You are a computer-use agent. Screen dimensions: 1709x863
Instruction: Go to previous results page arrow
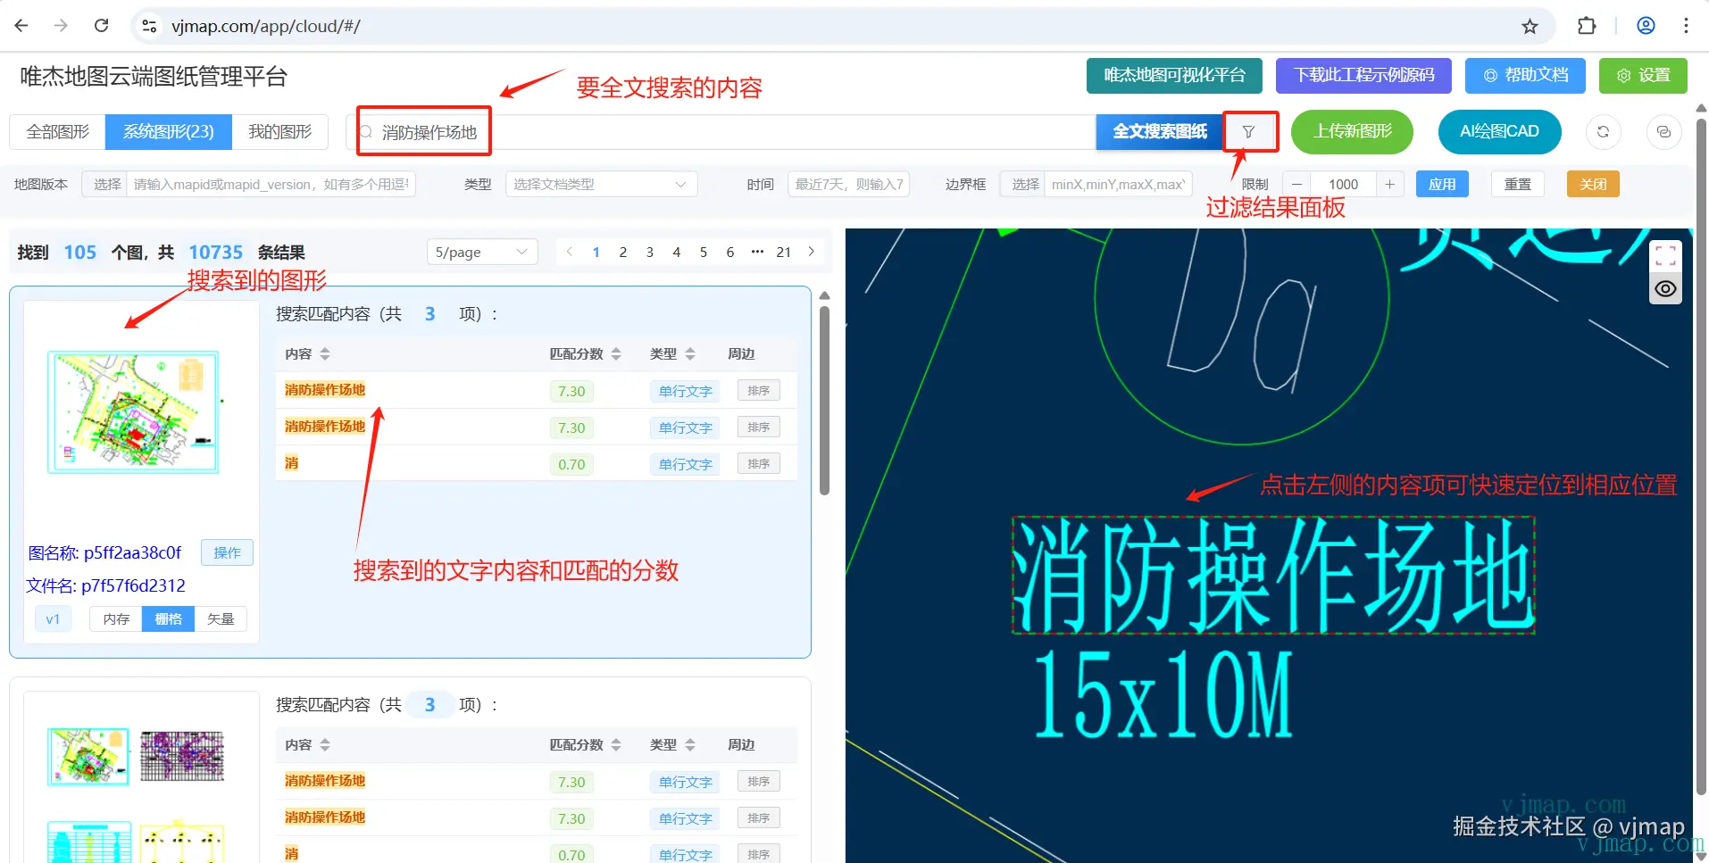click(570, 252)
